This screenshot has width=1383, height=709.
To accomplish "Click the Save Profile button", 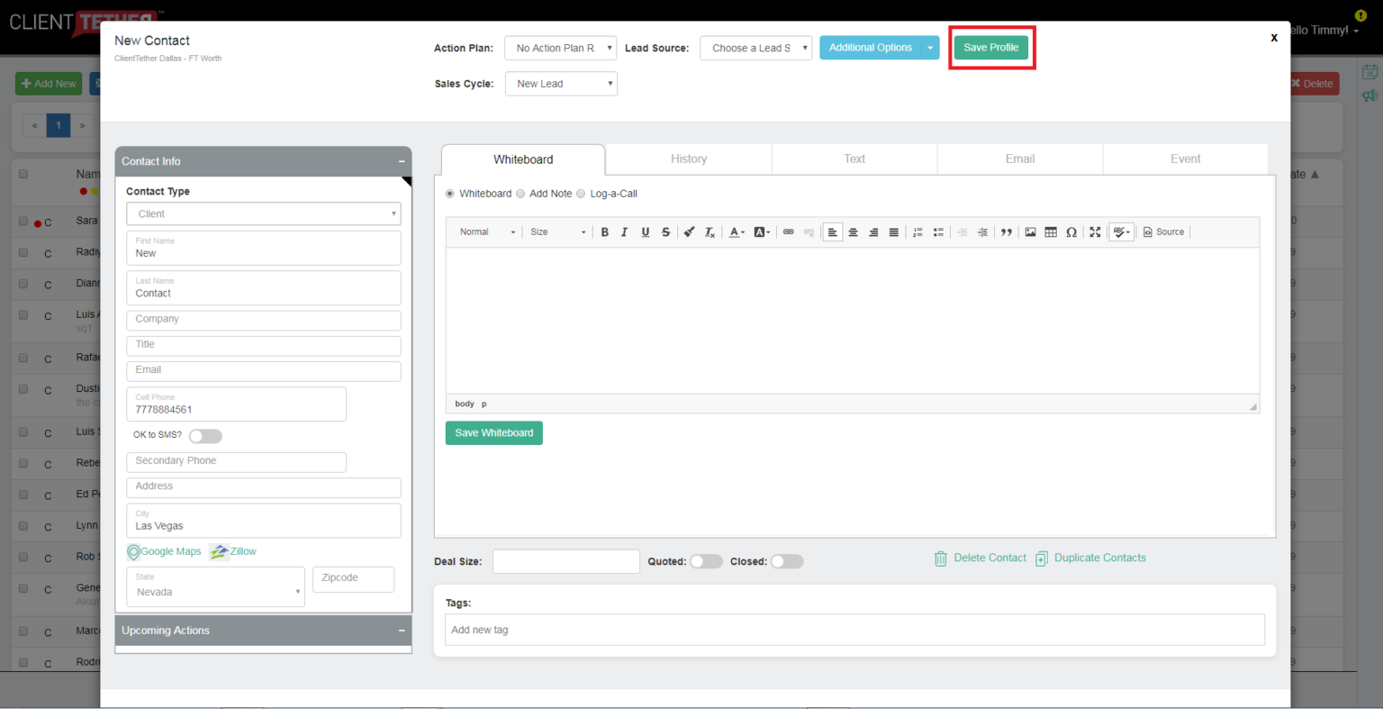I will tap(990, 48).
